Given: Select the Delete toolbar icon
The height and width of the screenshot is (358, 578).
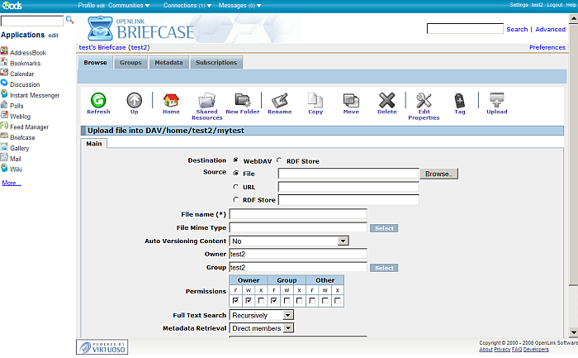Looking at the screenshot, I should point(386,103).
